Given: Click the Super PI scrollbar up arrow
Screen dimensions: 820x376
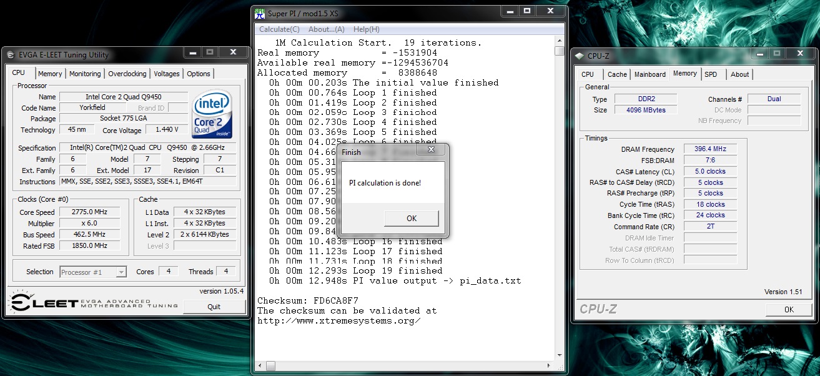Looking at the screenshot, I should point(560,41).
